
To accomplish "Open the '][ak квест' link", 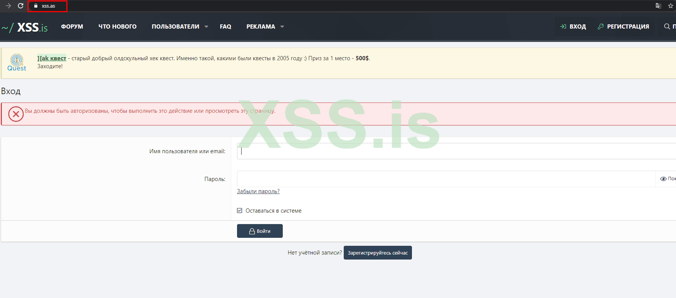I will (x=52, y=58).
